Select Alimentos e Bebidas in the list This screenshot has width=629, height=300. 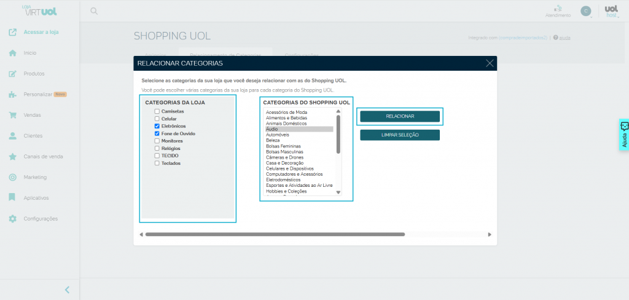point(299,118)
